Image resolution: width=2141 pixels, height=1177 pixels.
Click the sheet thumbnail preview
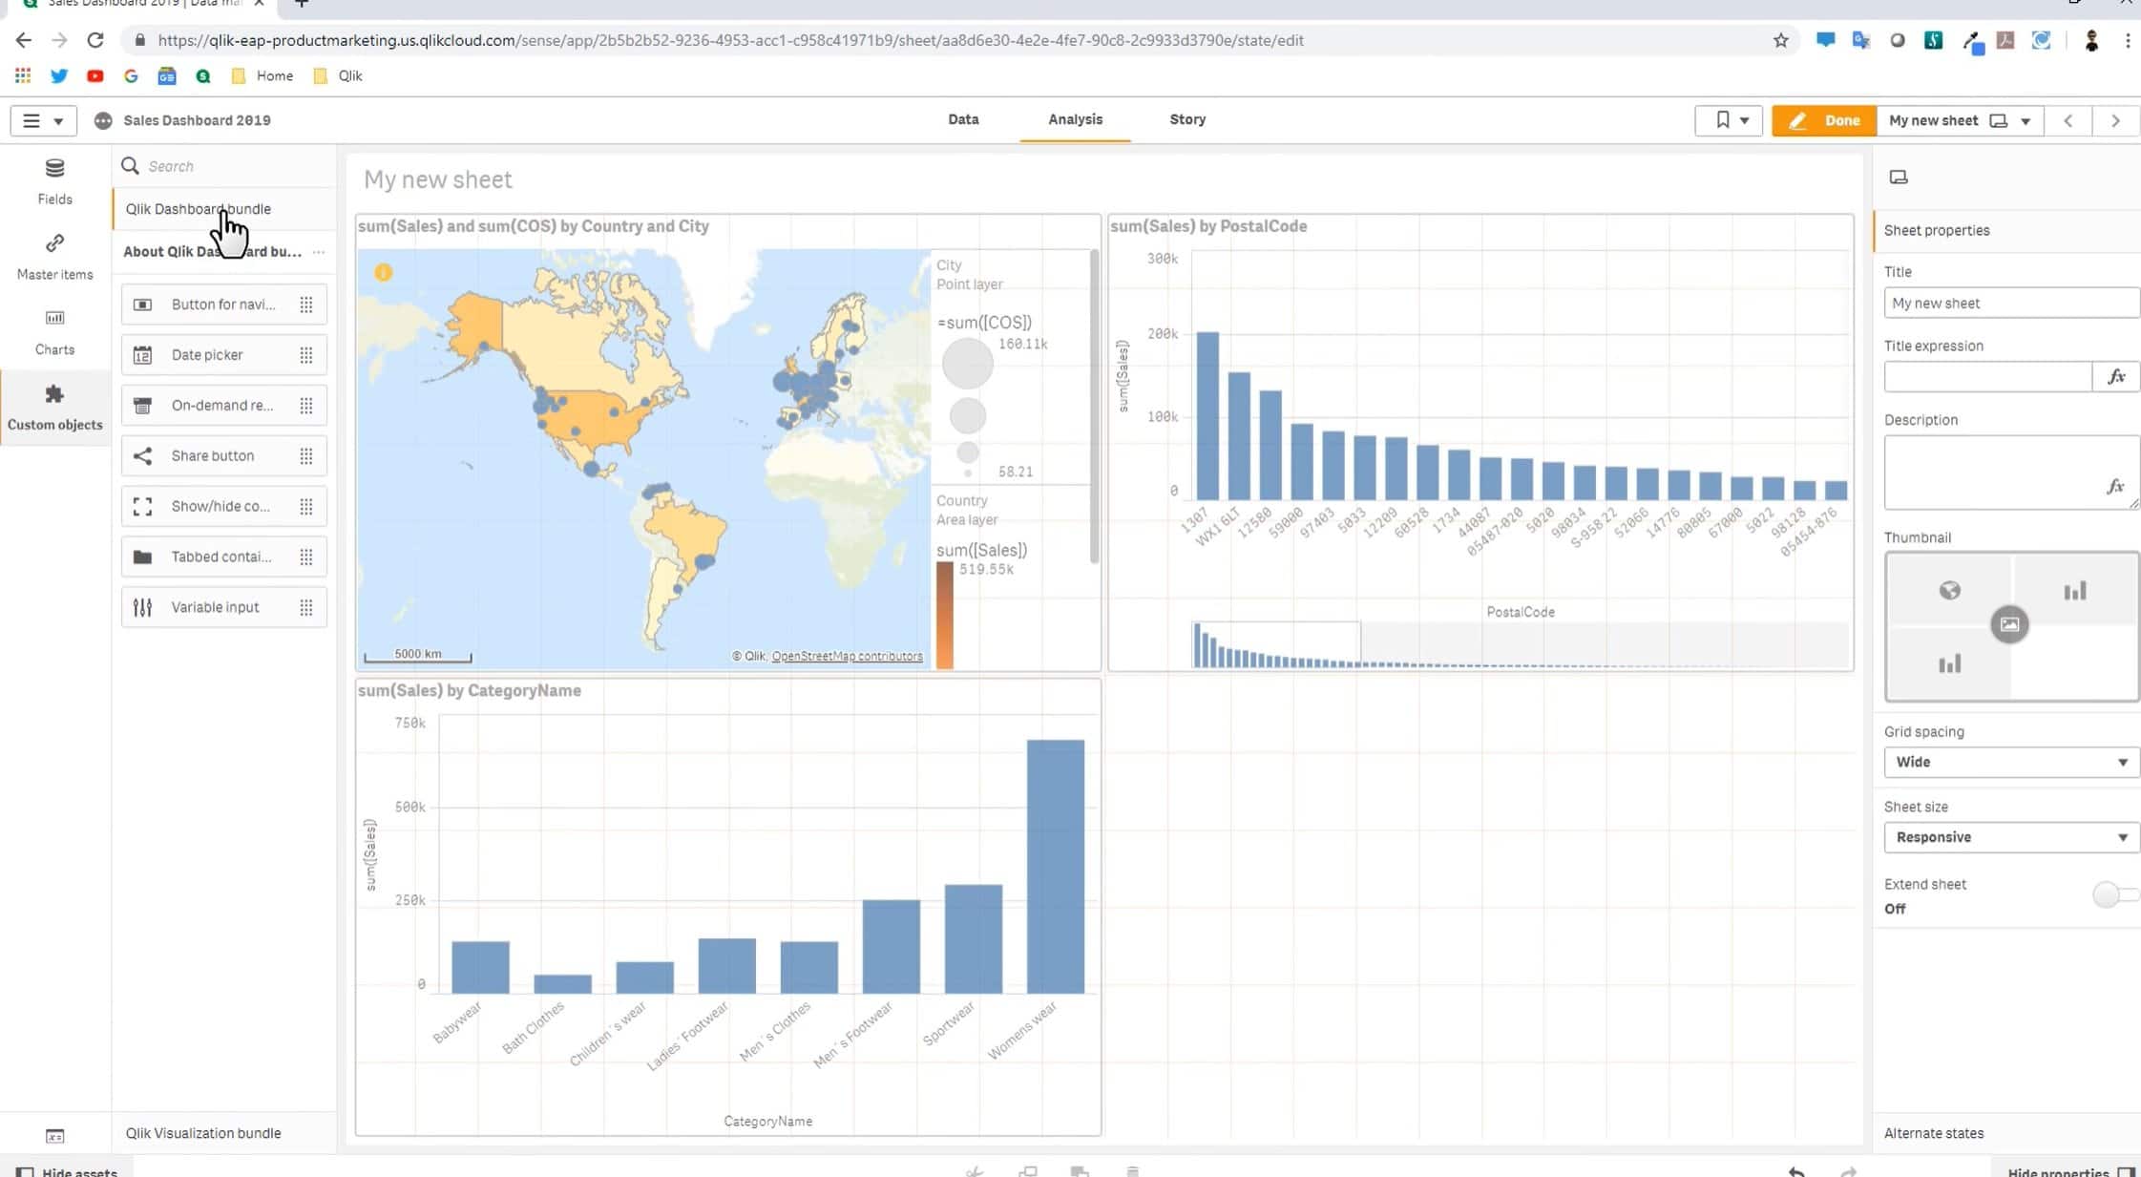[2011, 626]
